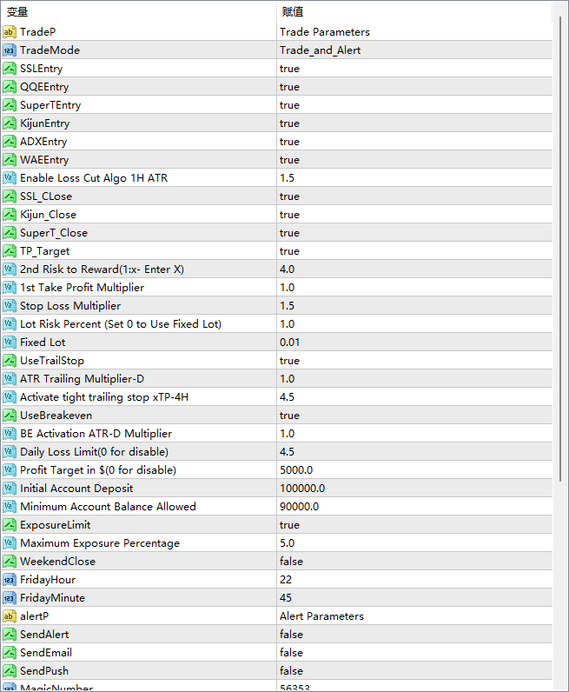This screenshot has width=569, height=692.
Task: Click the boolean icon beside SSLEntry
Action: [x=10, y=69]
